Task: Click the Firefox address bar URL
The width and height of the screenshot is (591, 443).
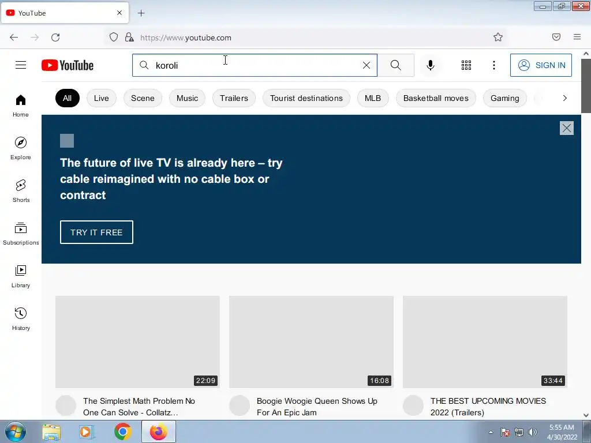Action: (x=185, y=37)
